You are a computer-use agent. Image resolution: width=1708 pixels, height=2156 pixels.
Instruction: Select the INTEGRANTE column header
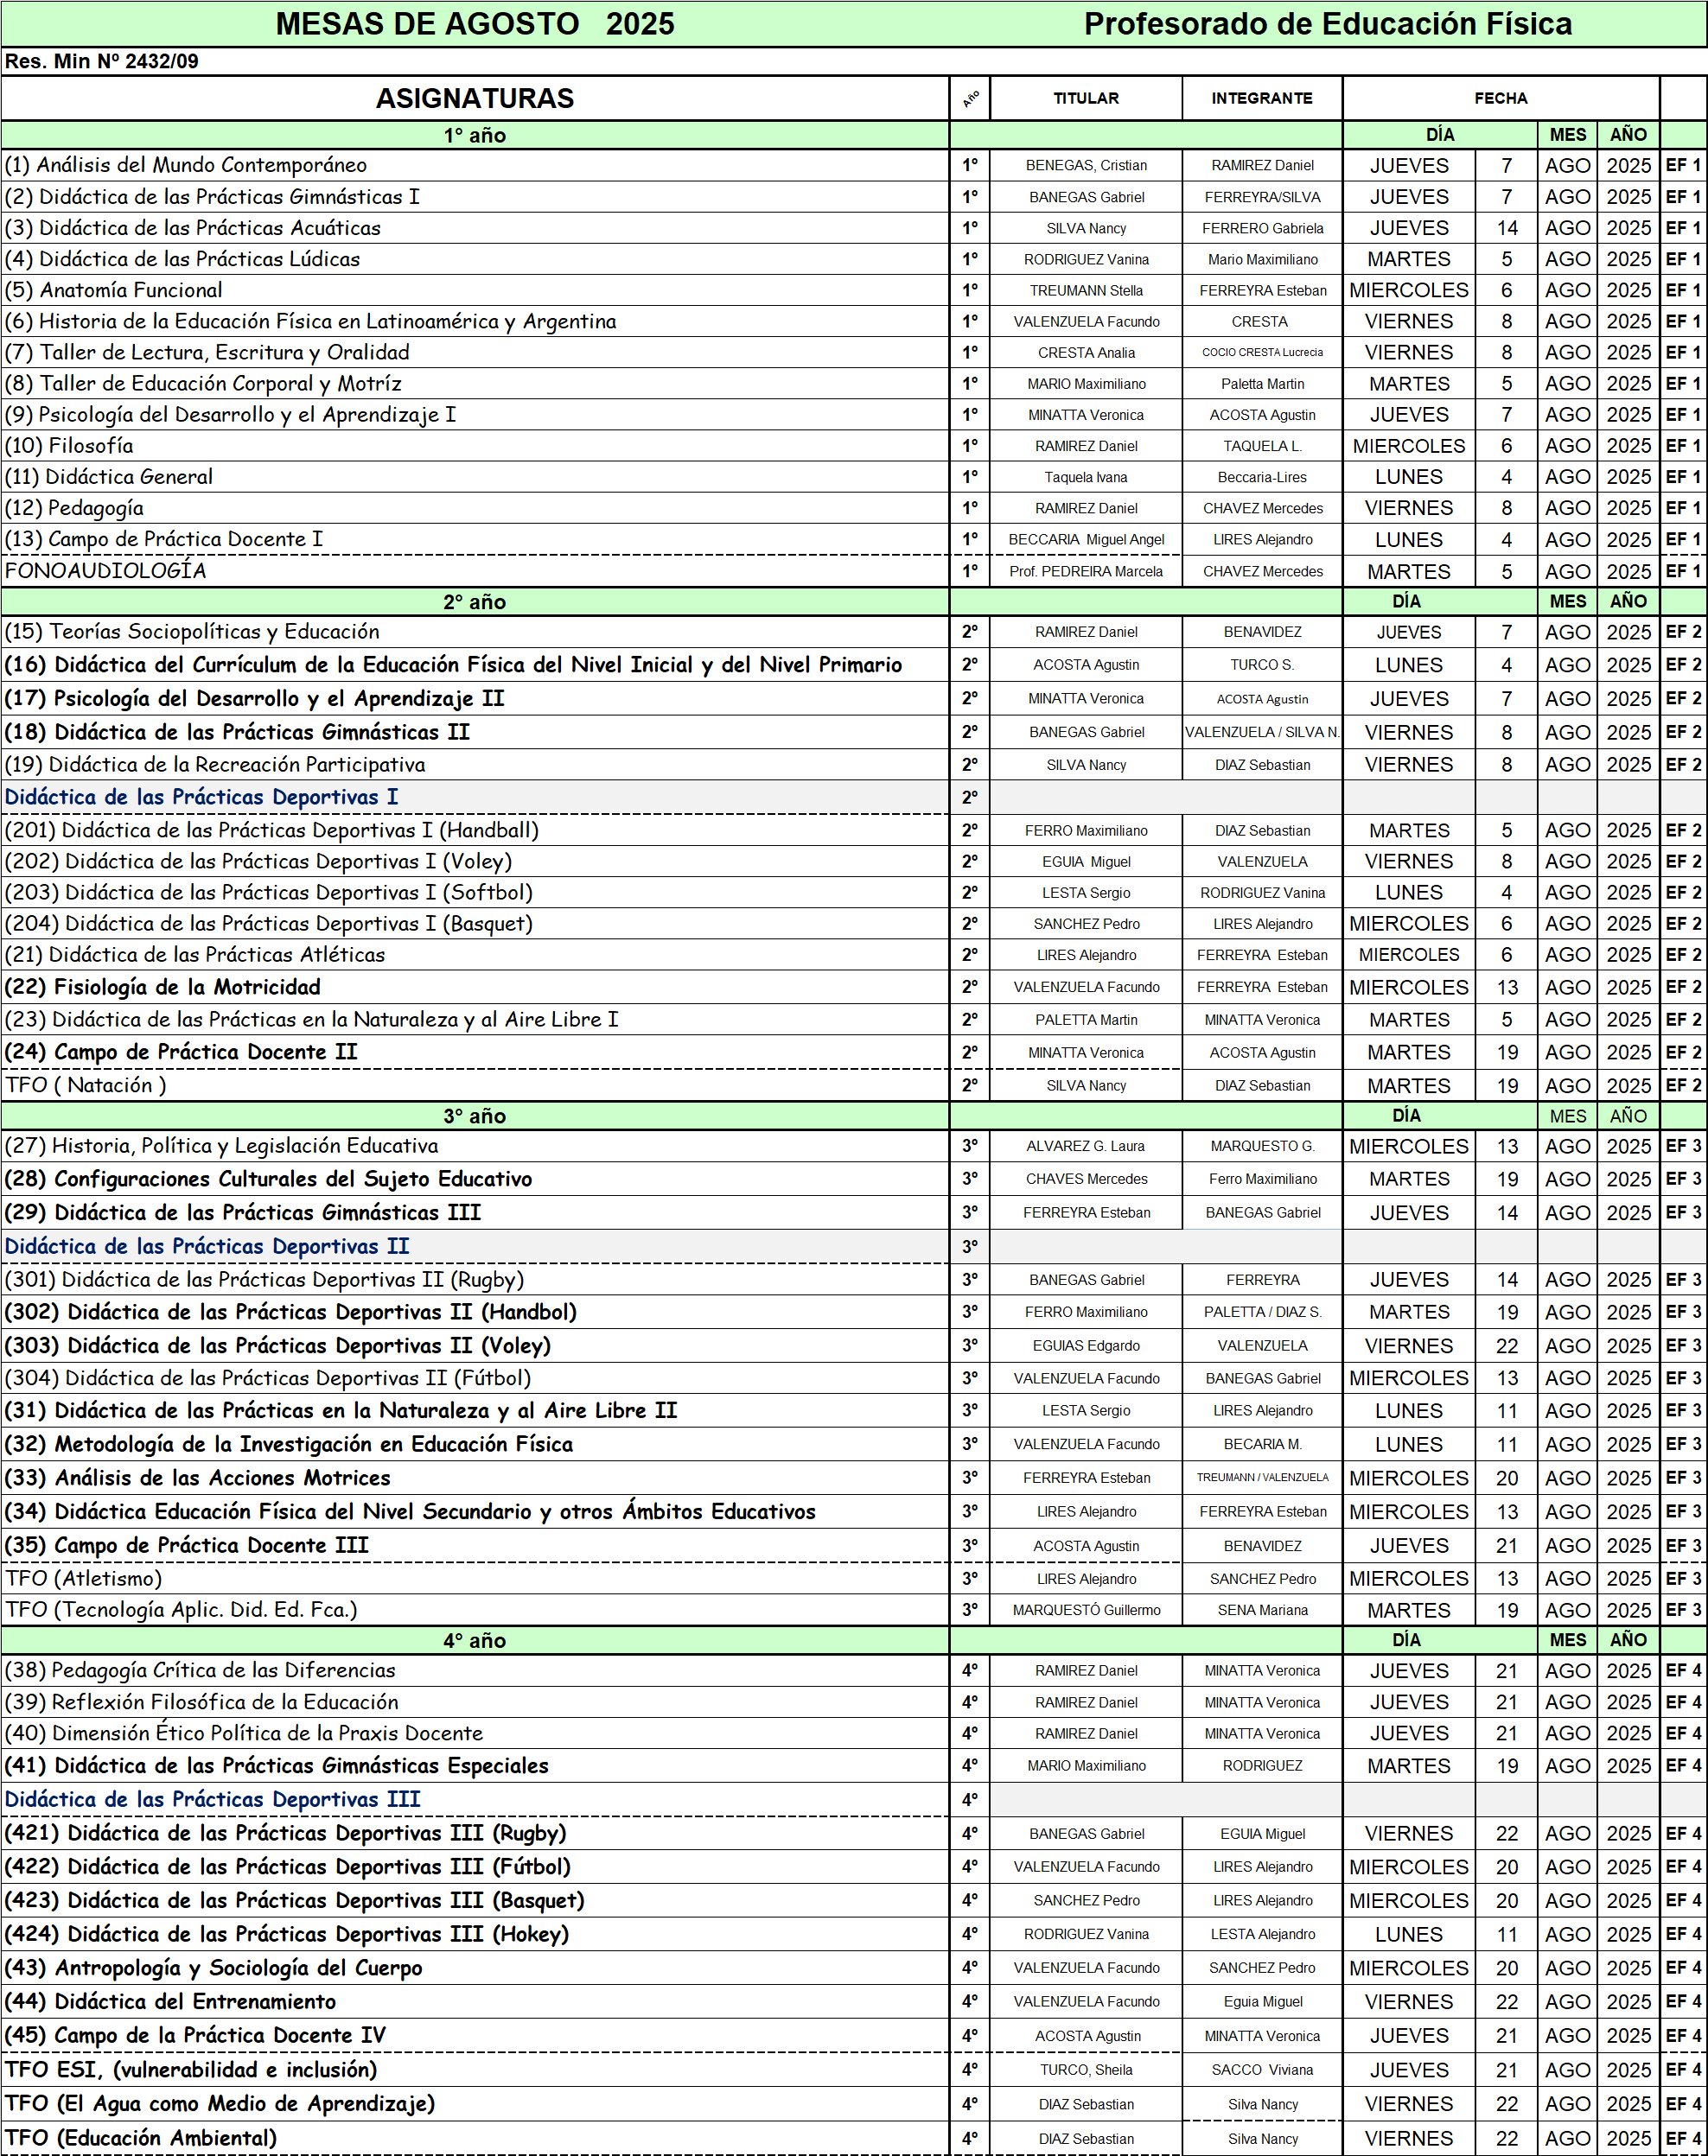1262,98
